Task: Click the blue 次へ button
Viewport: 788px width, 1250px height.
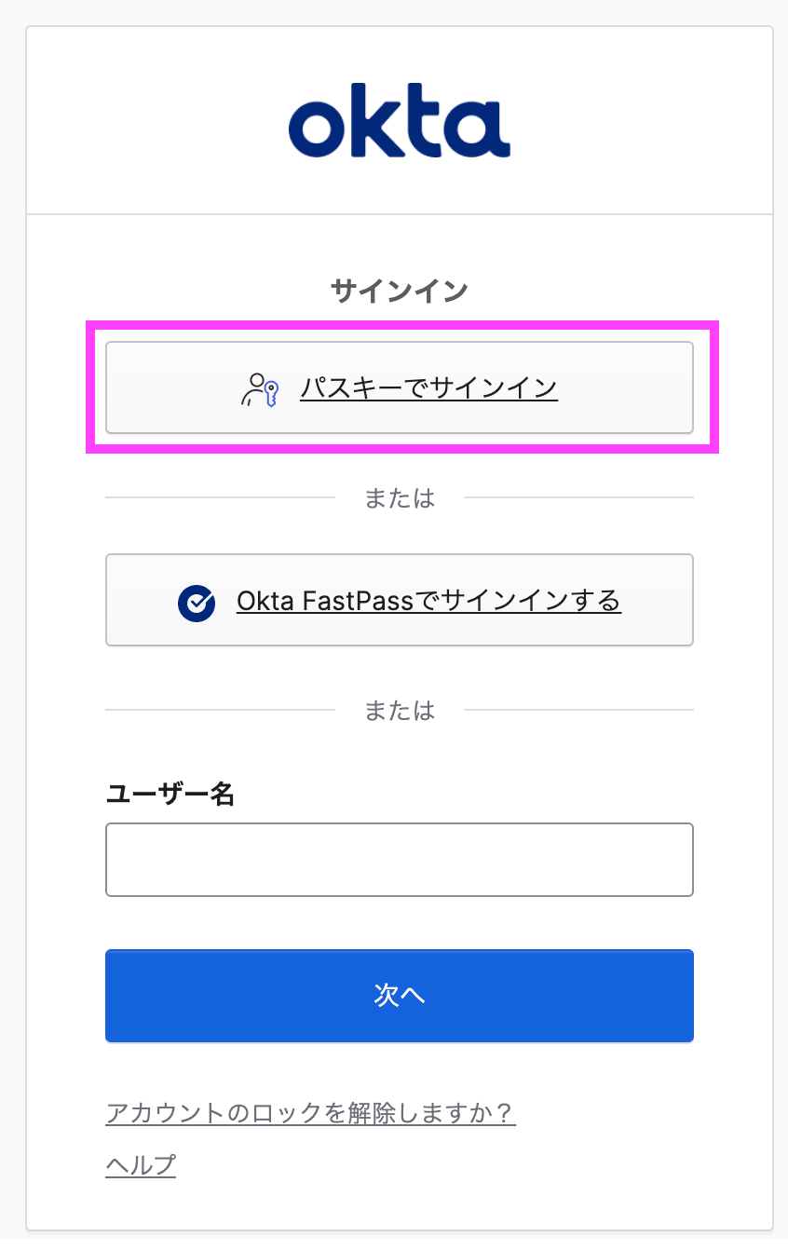Action: click(x=399, y=996)
